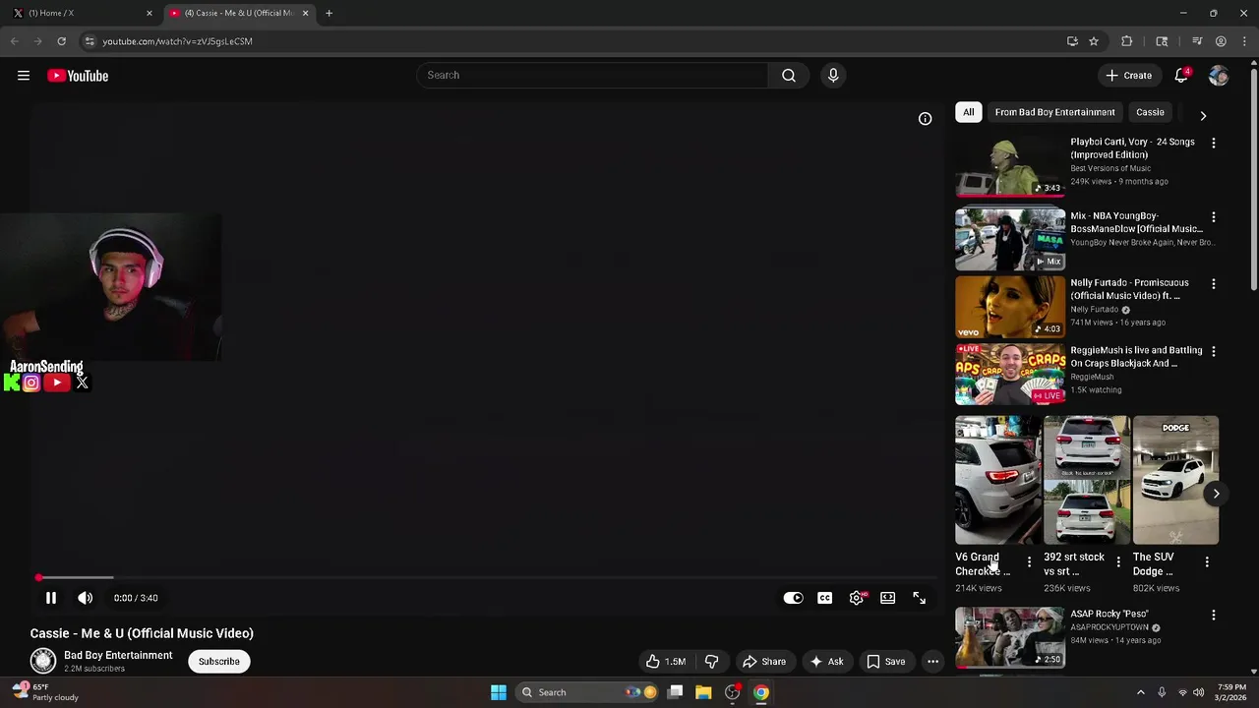Select From Bad Boy Entertainment chip
This screenshot has width=1259, height=708.
click(1054, 112)
